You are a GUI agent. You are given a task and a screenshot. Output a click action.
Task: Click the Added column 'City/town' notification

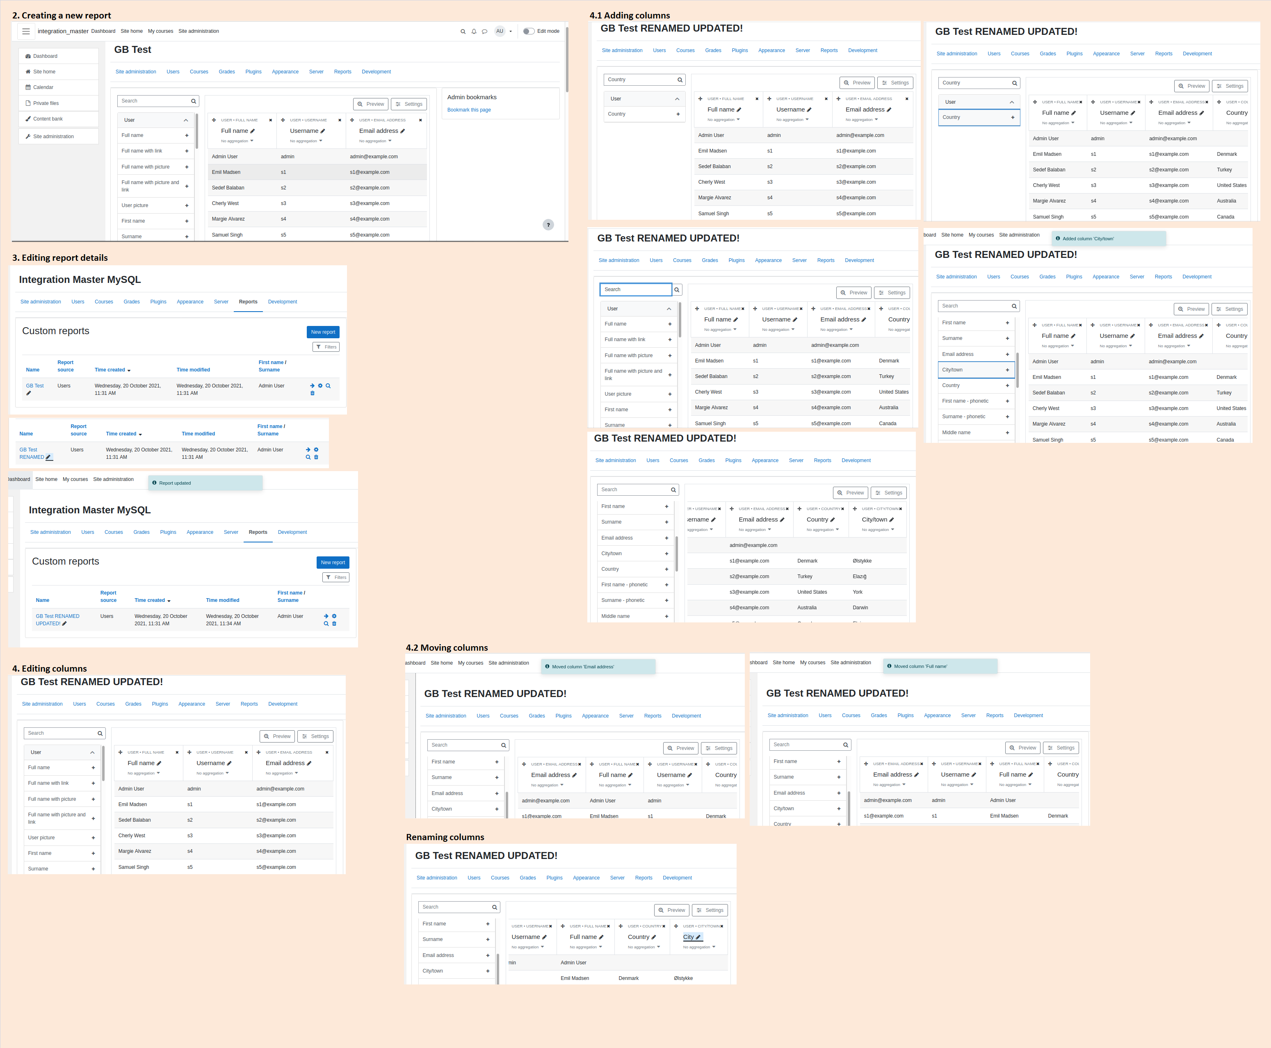tap(1109, 239)
